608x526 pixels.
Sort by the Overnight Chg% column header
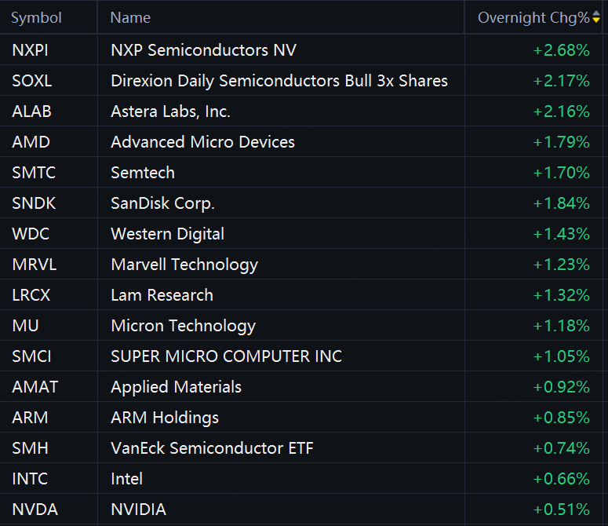coord(533,17)
